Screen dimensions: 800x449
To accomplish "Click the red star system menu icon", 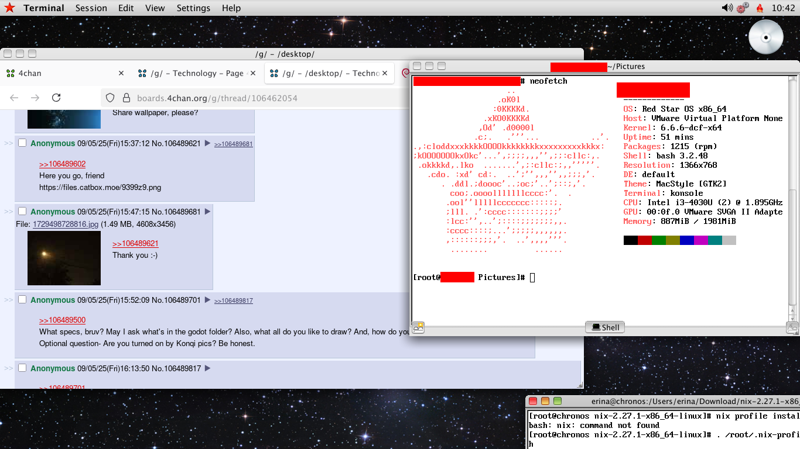I will click(9, 8).
